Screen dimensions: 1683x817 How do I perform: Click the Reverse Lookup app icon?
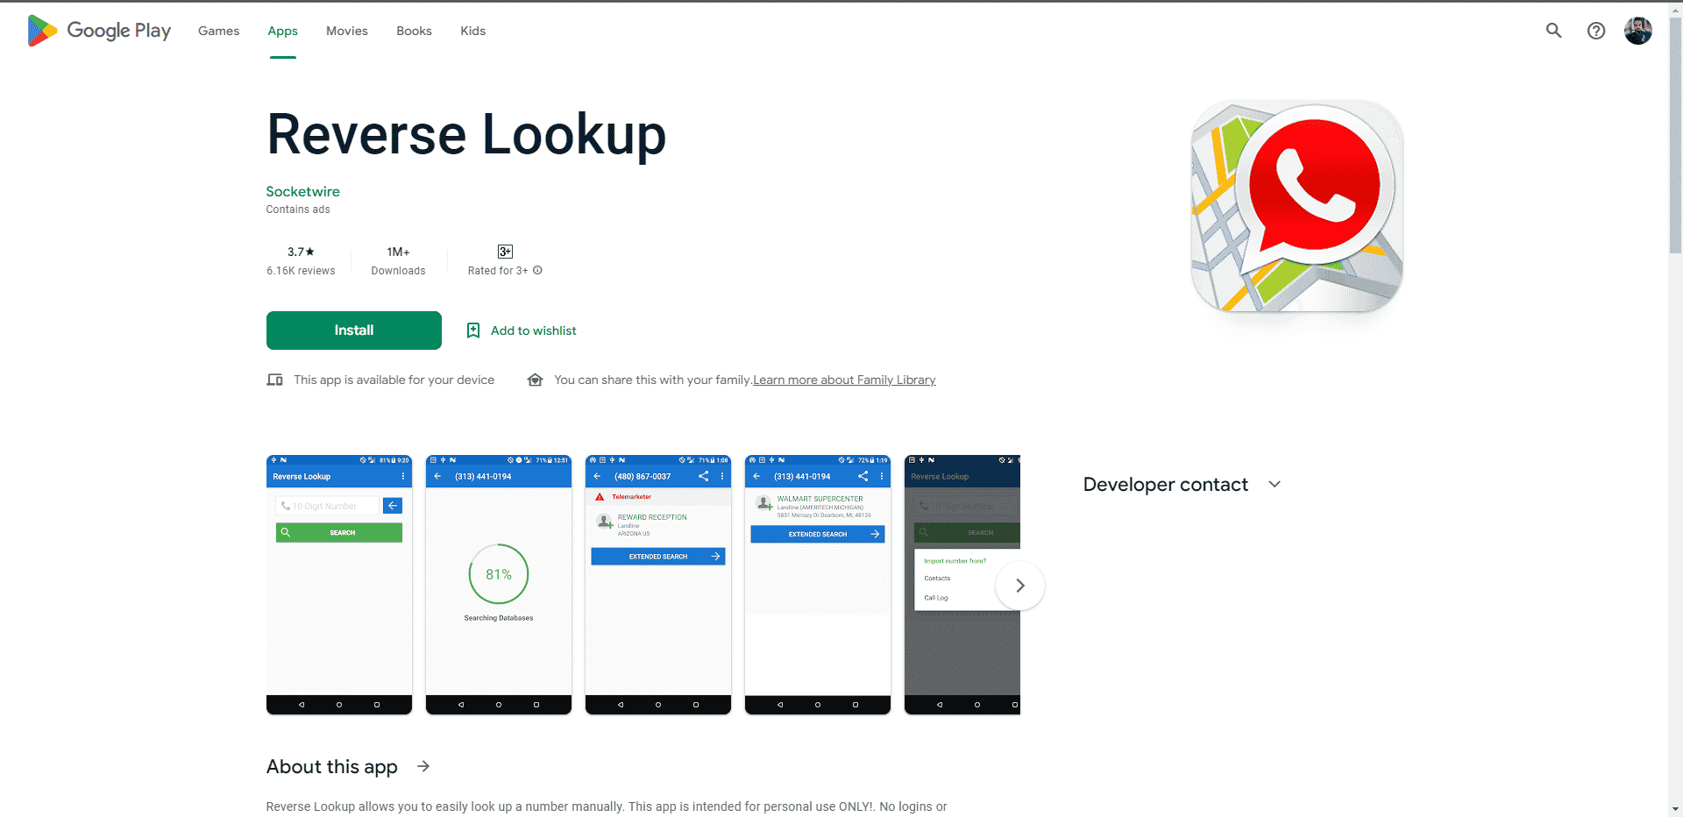pos(1297,206)
